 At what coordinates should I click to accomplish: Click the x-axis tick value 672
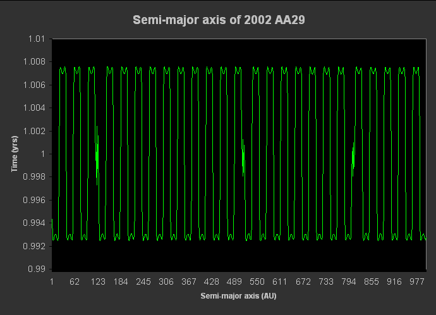303,282
